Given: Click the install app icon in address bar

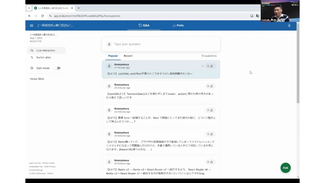Looking at the screenshot, I should pos(252,16).
